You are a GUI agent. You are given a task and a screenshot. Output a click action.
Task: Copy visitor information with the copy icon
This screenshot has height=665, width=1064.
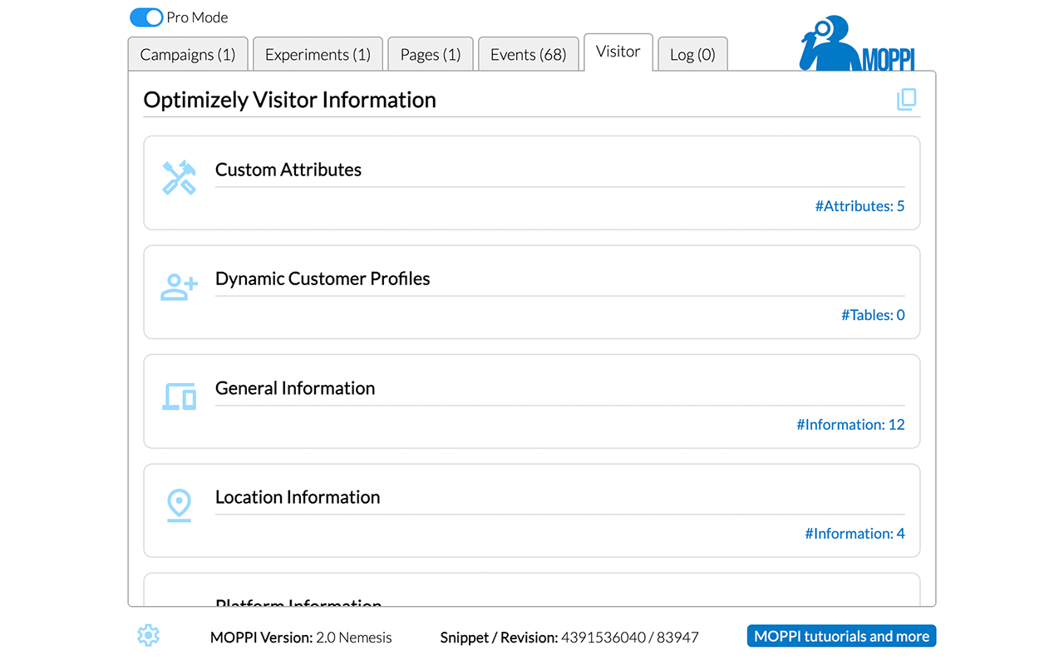pyautogui.click(x=906, y=100)
